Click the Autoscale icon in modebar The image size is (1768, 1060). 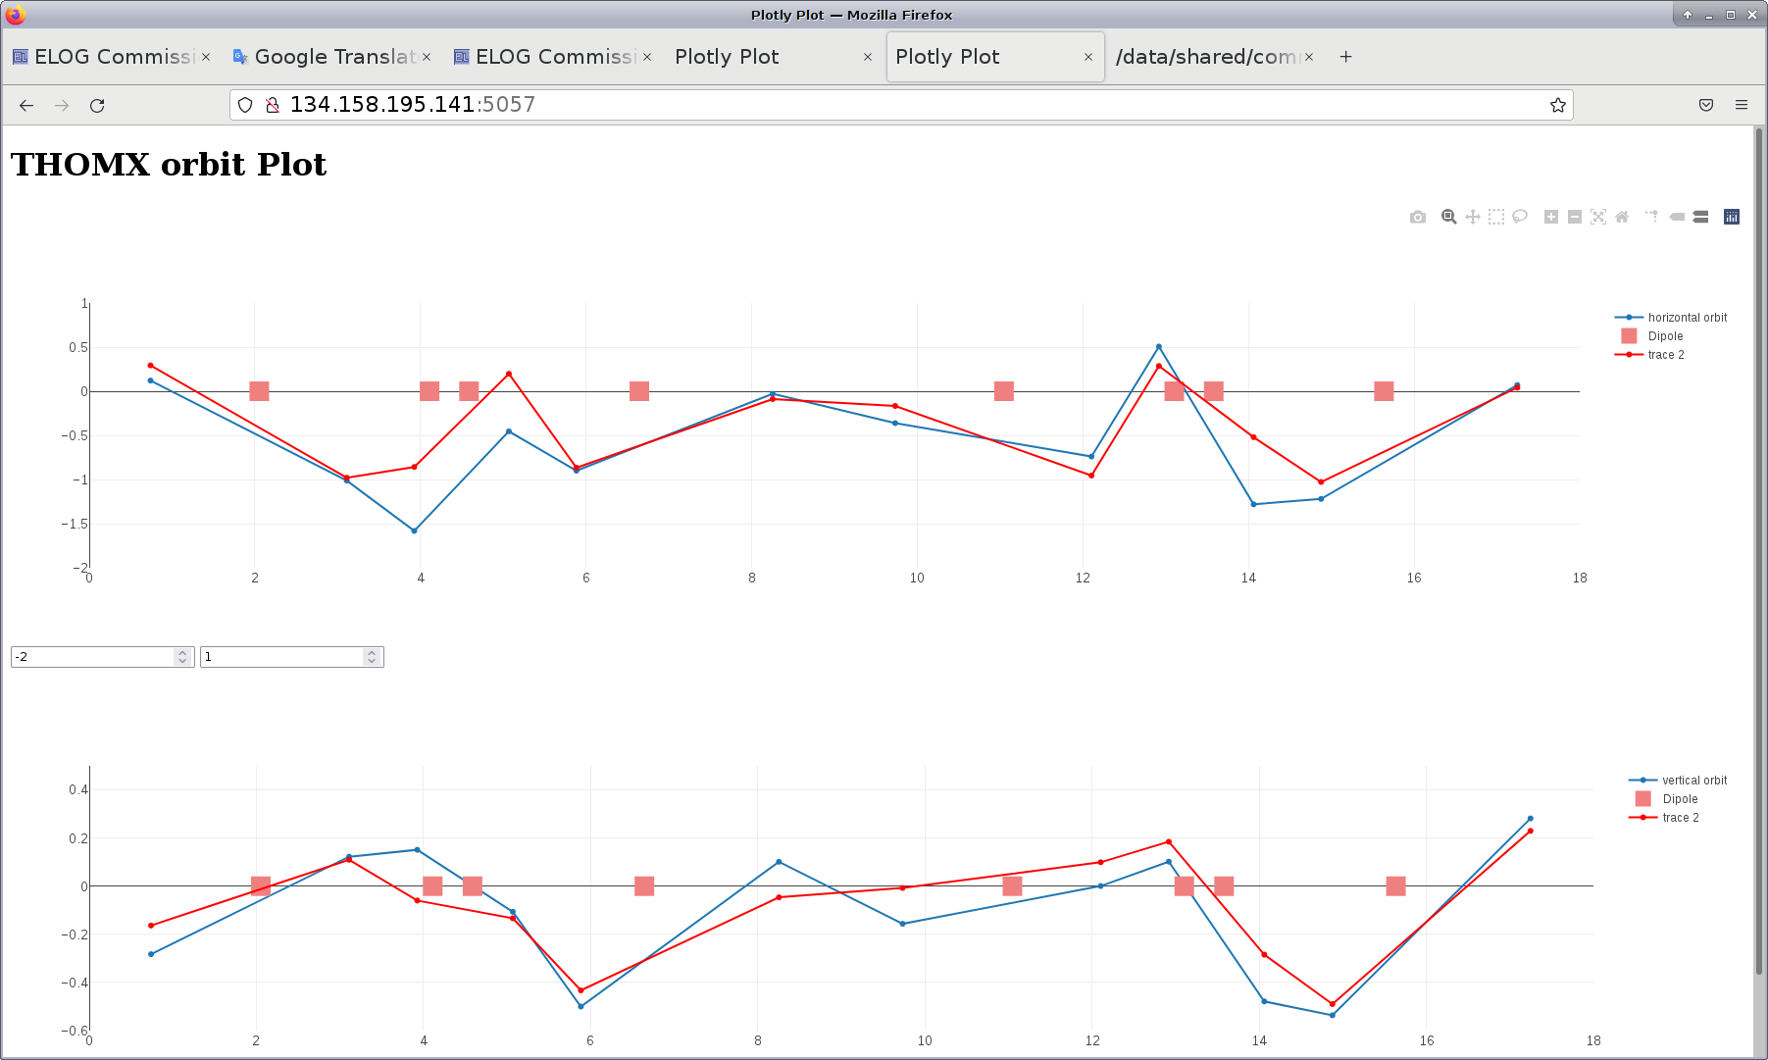pyautogui.click(x=1598, y=217)
